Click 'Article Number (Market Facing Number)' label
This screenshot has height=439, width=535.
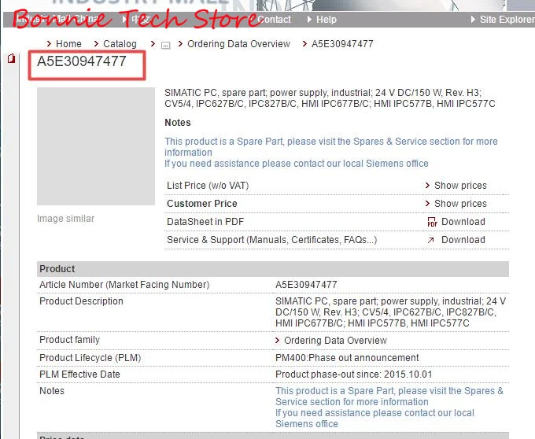[124, 285]
